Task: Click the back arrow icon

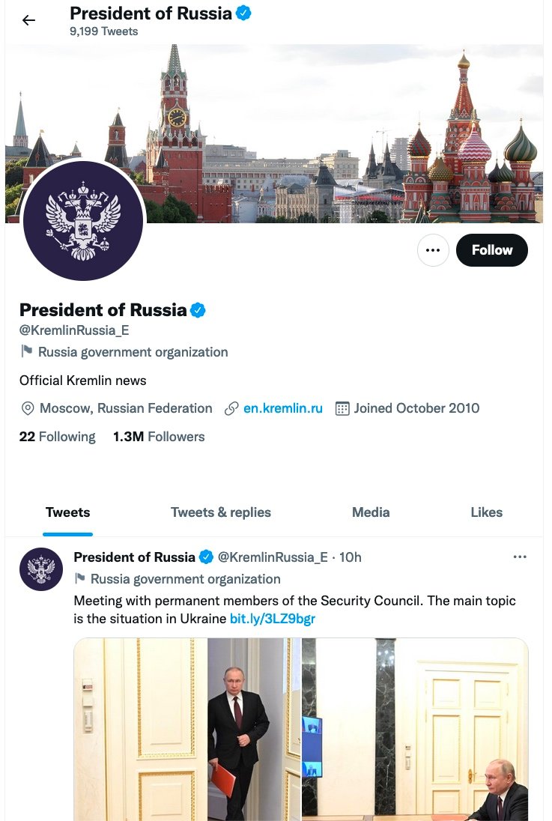Action: point(28,20)
